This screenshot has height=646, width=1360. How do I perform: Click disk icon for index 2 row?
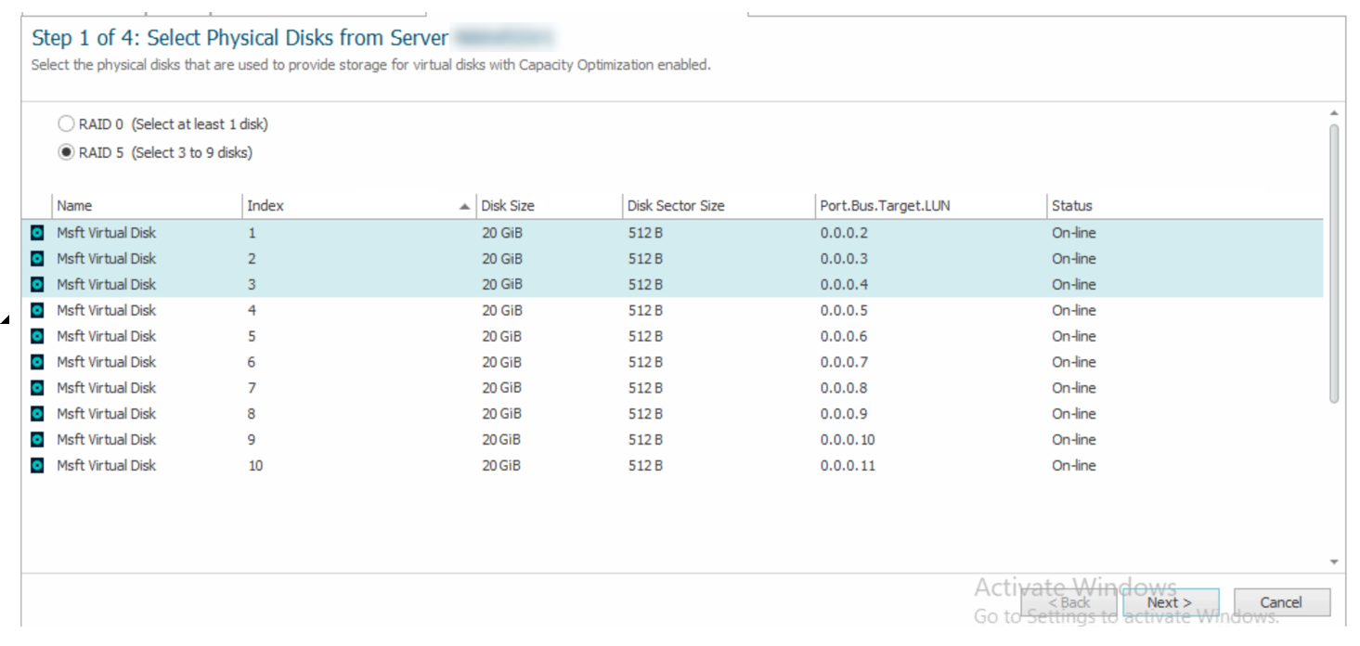(x=37, y=259)
